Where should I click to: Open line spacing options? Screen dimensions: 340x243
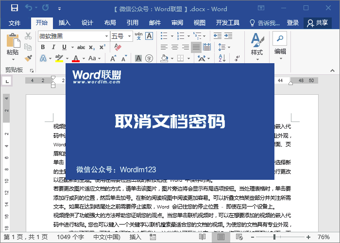pos(224,47)
